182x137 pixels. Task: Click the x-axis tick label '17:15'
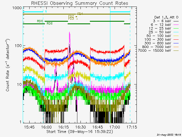(132, 127)
